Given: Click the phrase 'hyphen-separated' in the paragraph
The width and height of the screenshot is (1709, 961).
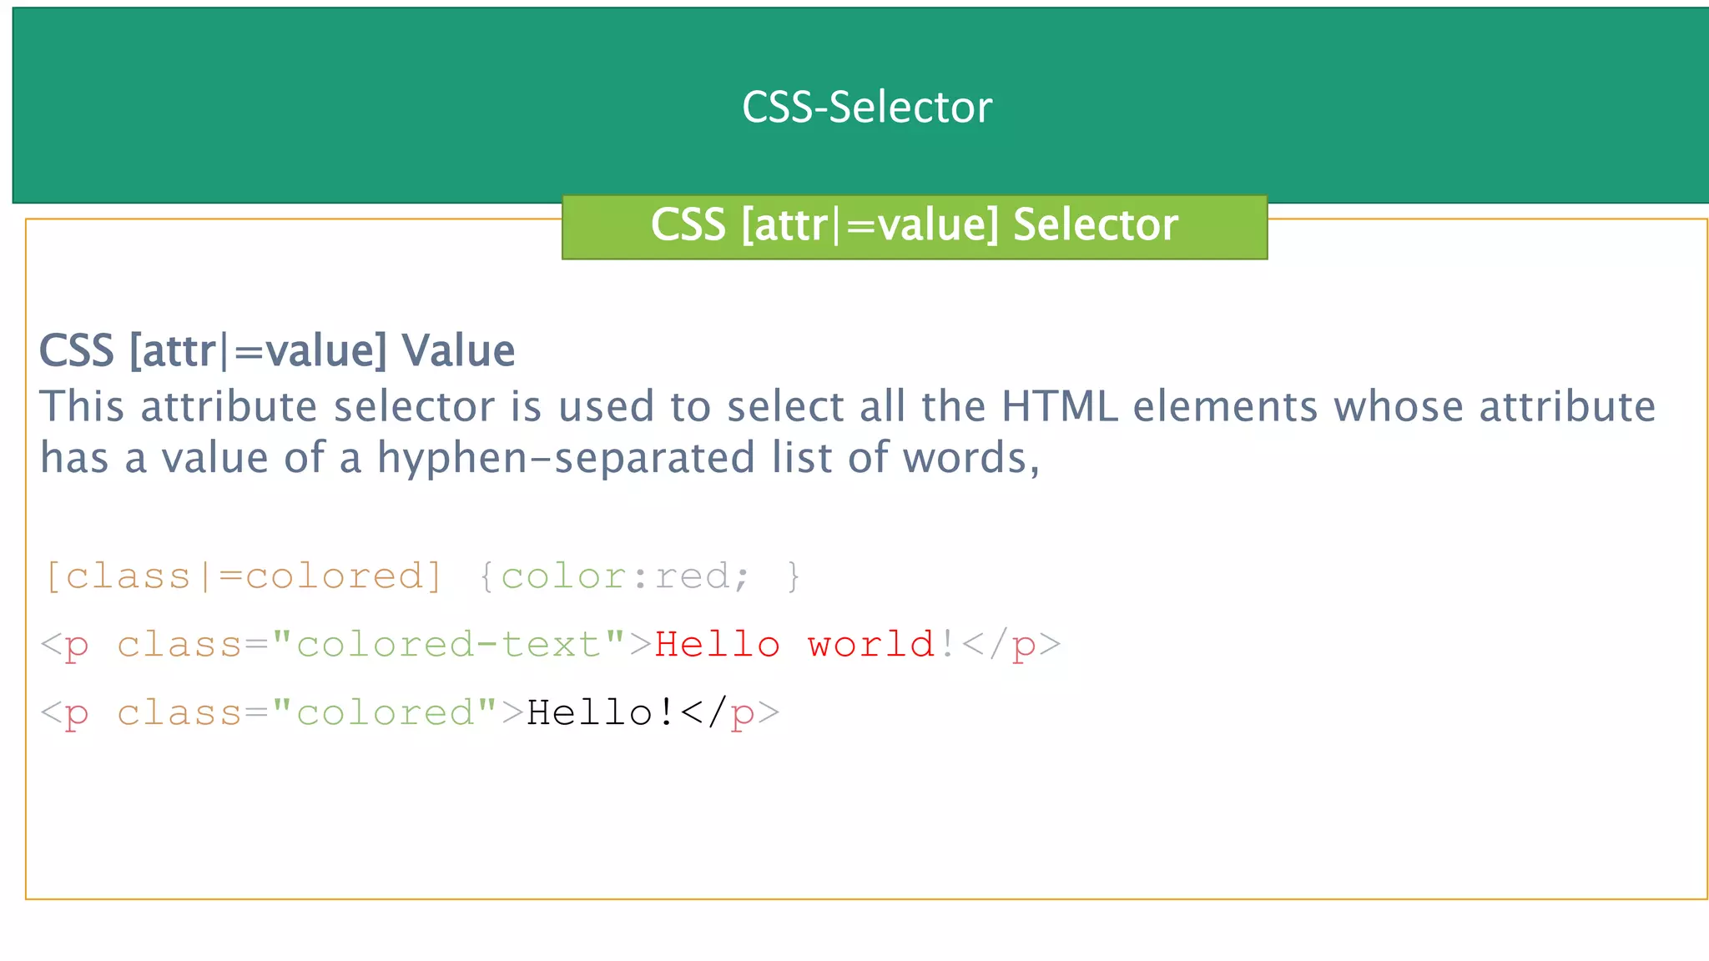Looking at the screenshot, I should 565,458.
